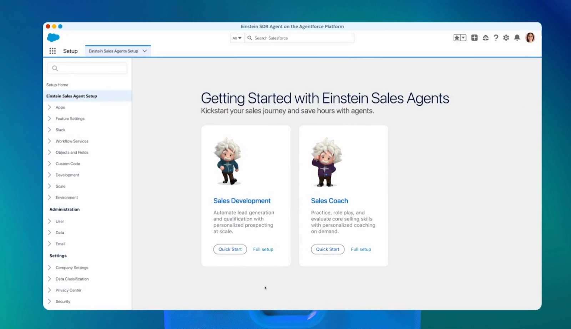Click Quick Start under Sales Coach
This screenshot has height=329, width=571.
tap(328, 249)
